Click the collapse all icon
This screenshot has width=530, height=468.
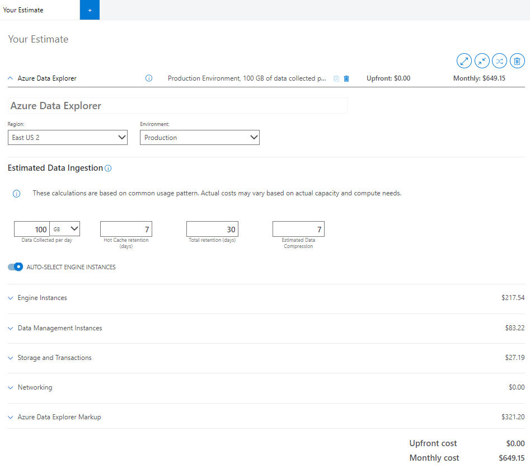coord(482,61)
